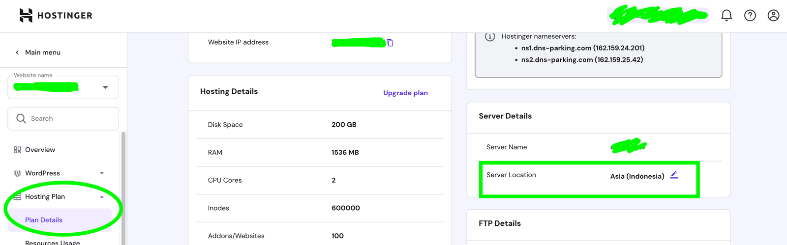Edit the server location with pencil icon
Image resolution: width=787 pixels, height=245 pixels.
tap(674, 175)
